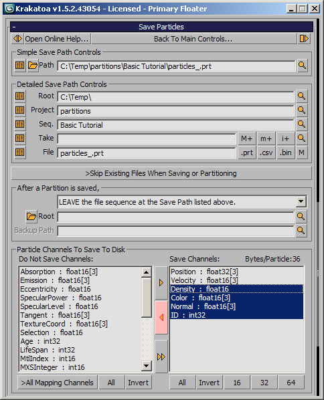
Task: Click the double arrow to move all channels
Action: tap(161, 357)
